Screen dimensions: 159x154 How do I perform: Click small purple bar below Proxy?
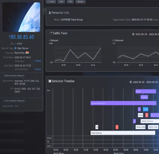click(x=144, y=97)
